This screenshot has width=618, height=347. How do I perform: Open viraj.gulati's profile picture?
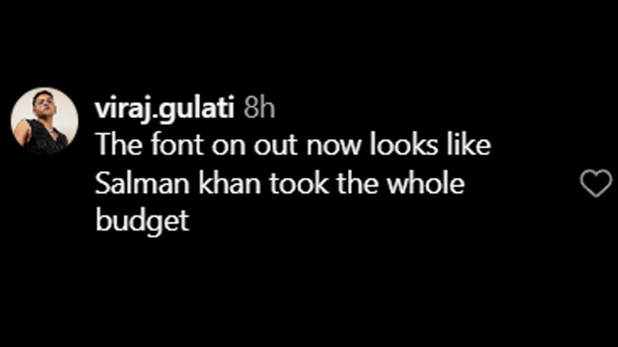(45, 121)
